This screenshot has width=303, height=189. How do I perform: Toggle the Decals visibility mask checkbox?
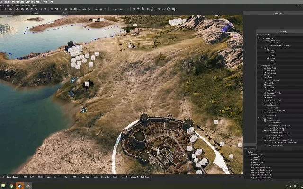(x=265, y=77)
